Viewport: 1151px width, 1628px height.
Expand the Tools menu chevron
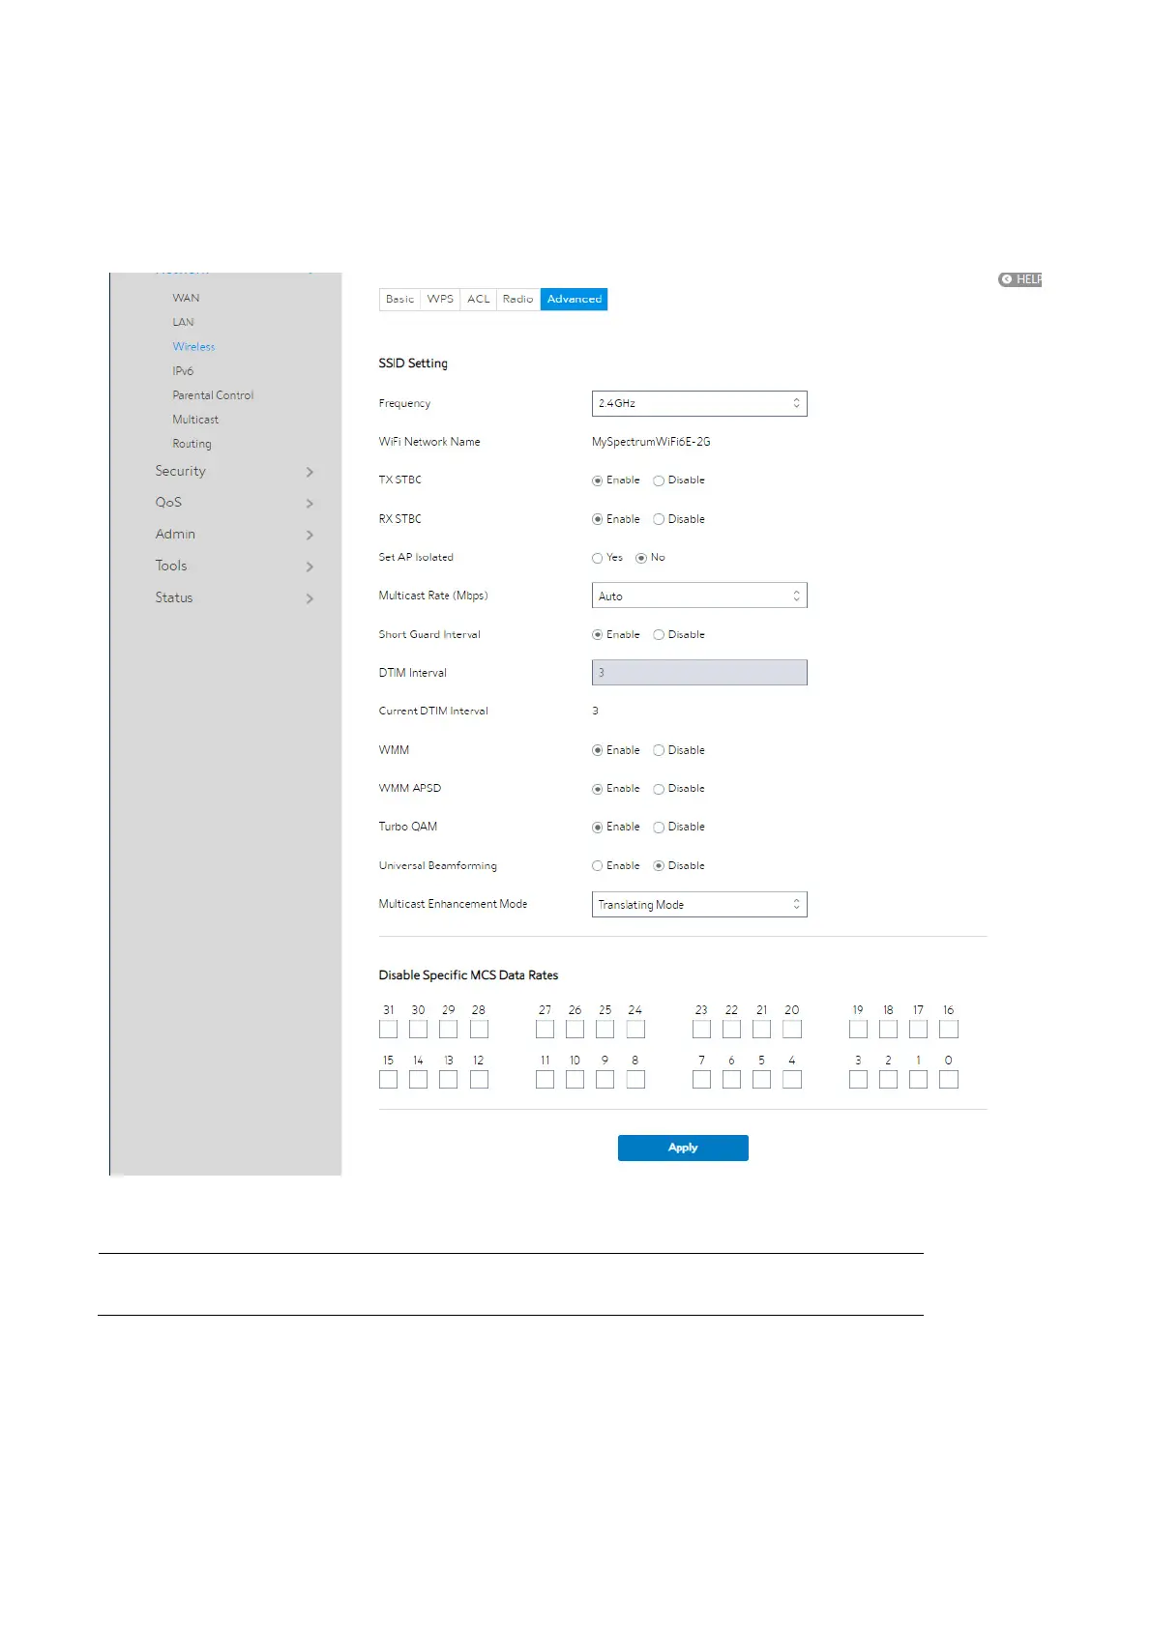310,567
